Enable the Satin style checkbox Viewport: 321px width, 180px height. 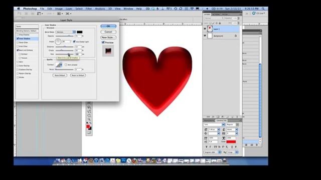click(x=18, y=62)
